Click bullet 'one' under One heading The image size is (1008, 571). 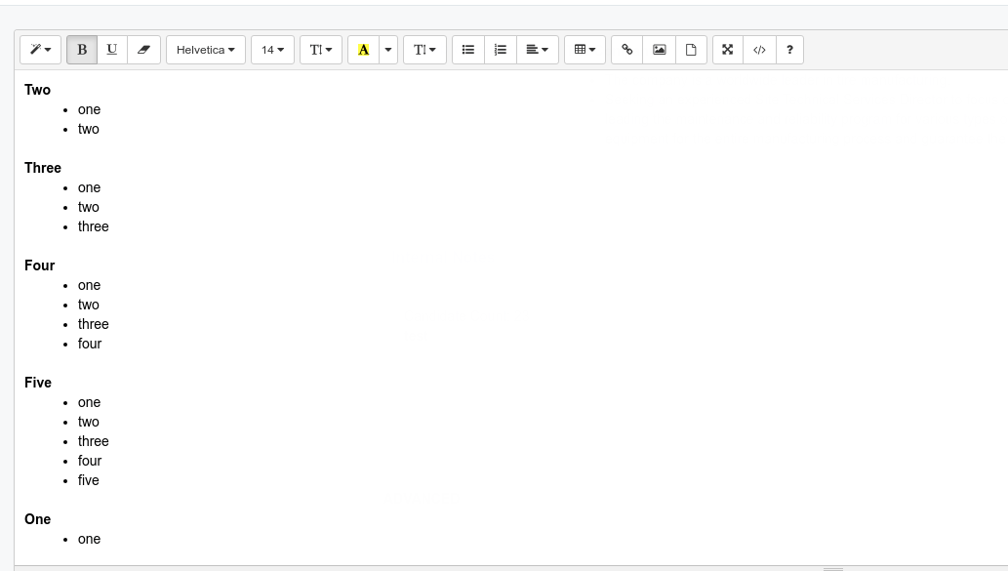click(x=90, y=539)
